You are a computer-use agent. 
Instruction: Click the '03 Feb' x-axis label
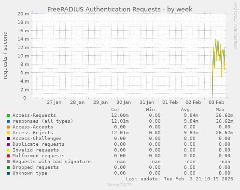coord(216,102)
